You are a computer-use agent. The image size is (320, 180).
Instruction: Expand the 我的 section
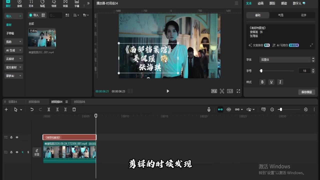tap(14, 42)
